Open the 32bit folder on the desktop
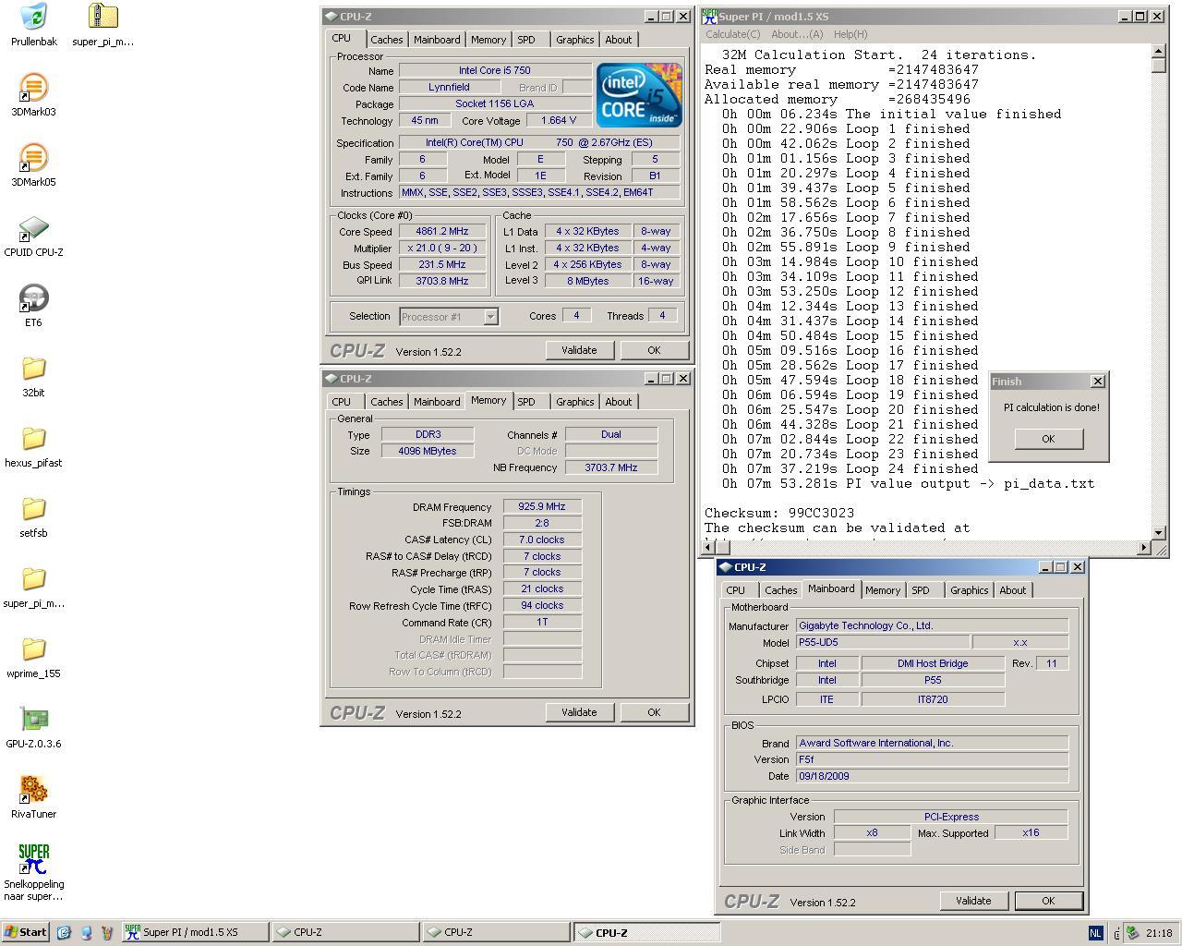The width and height of the screenshot is (1182, 946). point(33,368)
